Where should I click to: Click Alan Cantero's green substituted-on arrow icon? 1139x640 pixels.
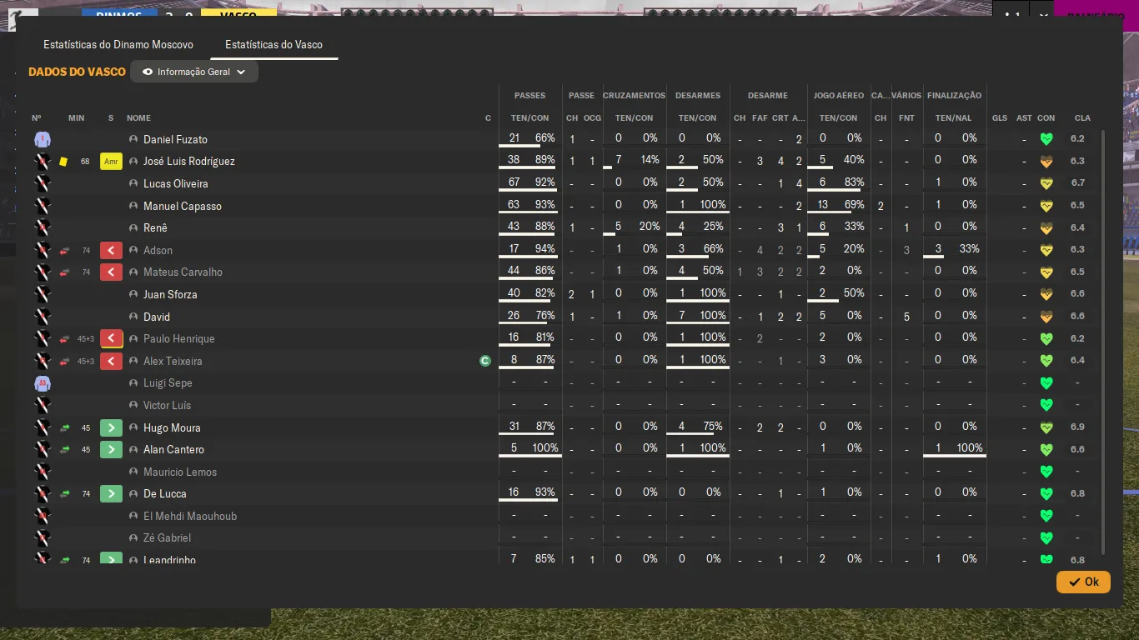(x=111, y=449)
